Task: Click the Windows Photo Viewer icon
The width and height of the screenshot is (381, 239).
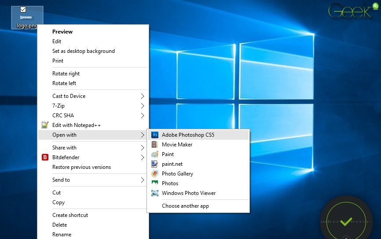Action: [155, 193]
